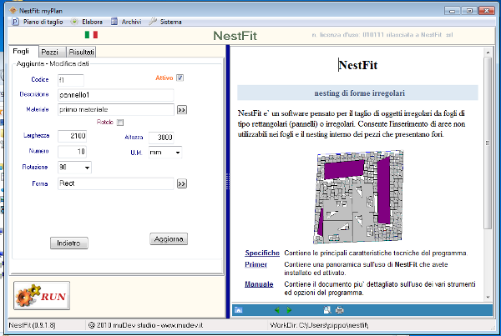The height and width of the screenshot is (336, 501).
Task: Open the Primer link
Action: (256, 264)
